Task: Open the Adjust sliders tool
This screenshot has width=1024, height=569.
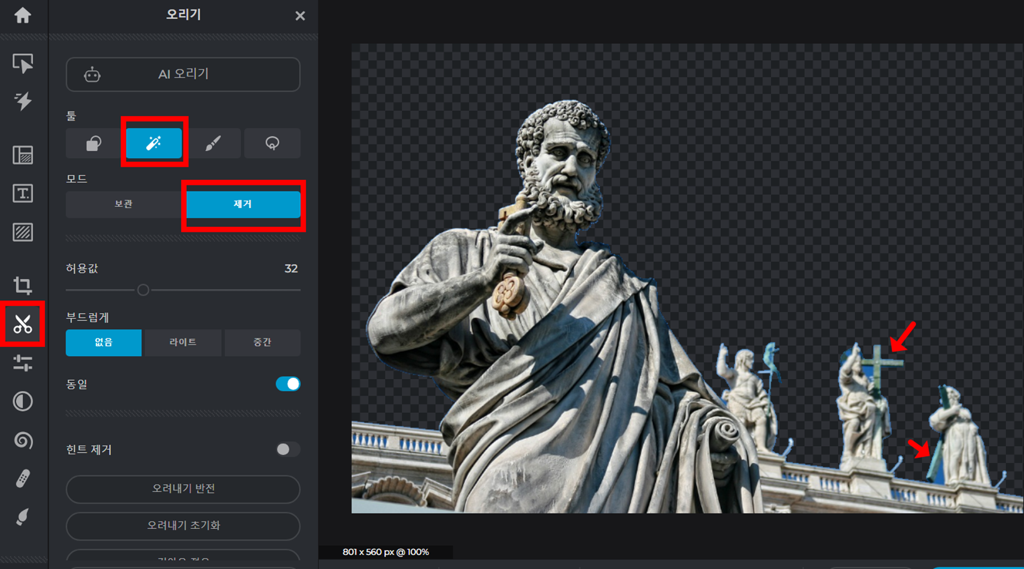Action: 23,363
